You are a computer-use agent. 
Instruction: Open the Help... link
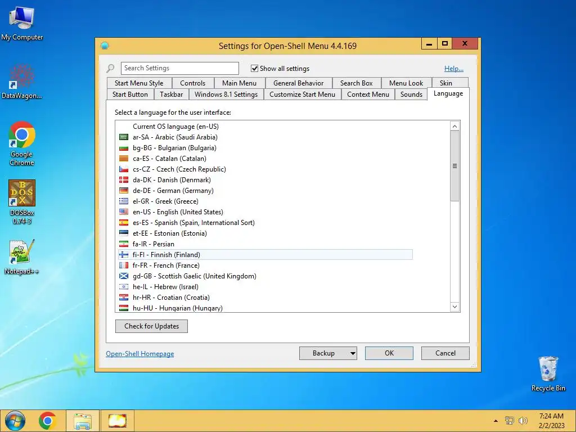pyautogui.click(x=454, y=68)
